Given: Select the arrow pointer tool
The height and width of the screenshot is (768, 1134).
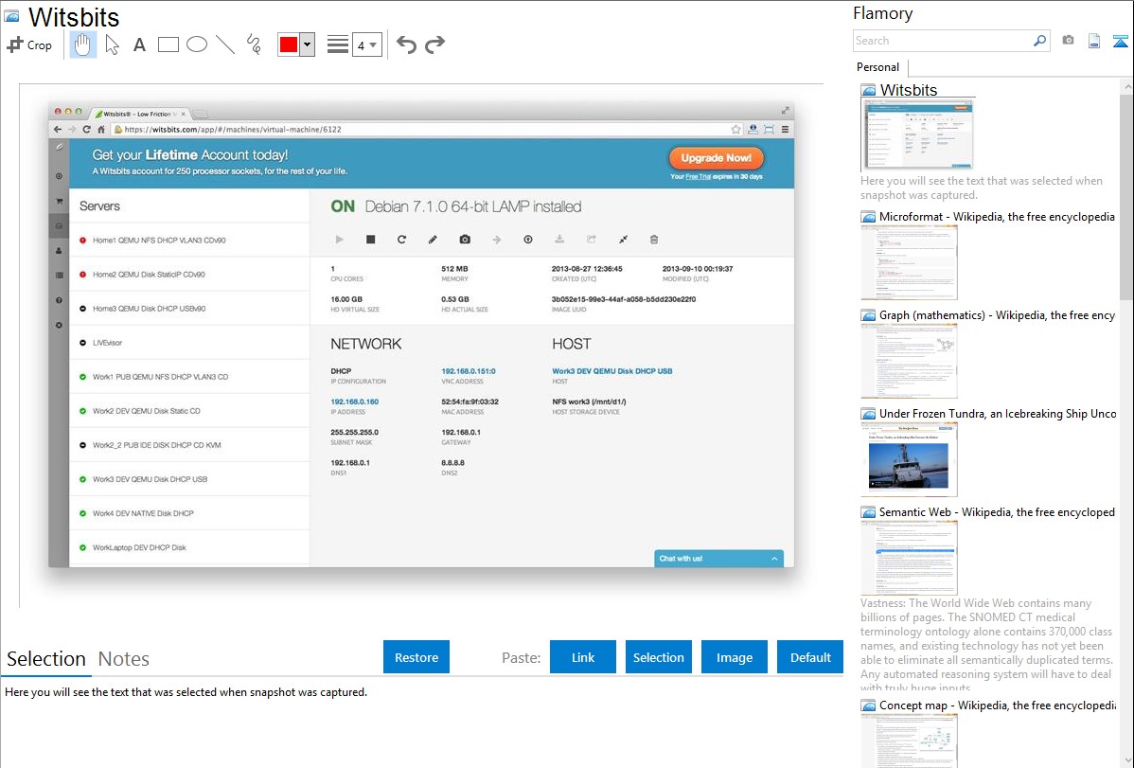Looking at the screenshot, I should 112,45.
